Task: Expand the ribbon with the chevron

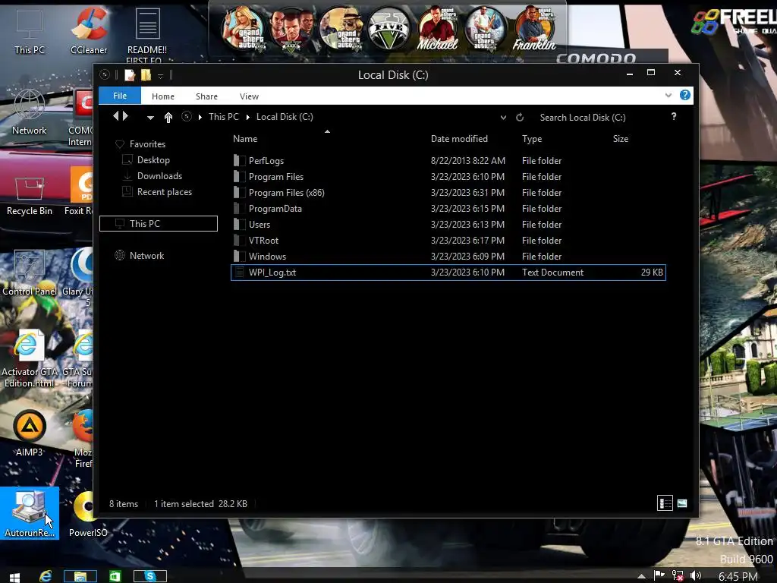Action: click(x=668, y=95)
